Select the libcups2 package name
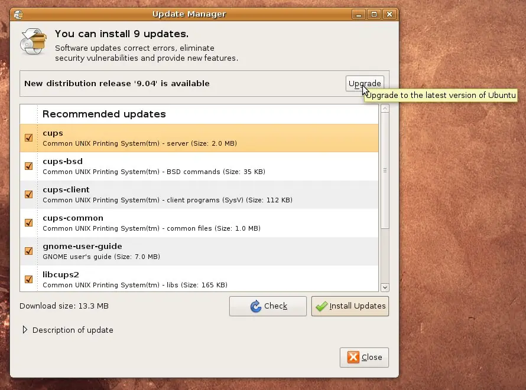This screenshot has width=526, height=390. (61, 274)
